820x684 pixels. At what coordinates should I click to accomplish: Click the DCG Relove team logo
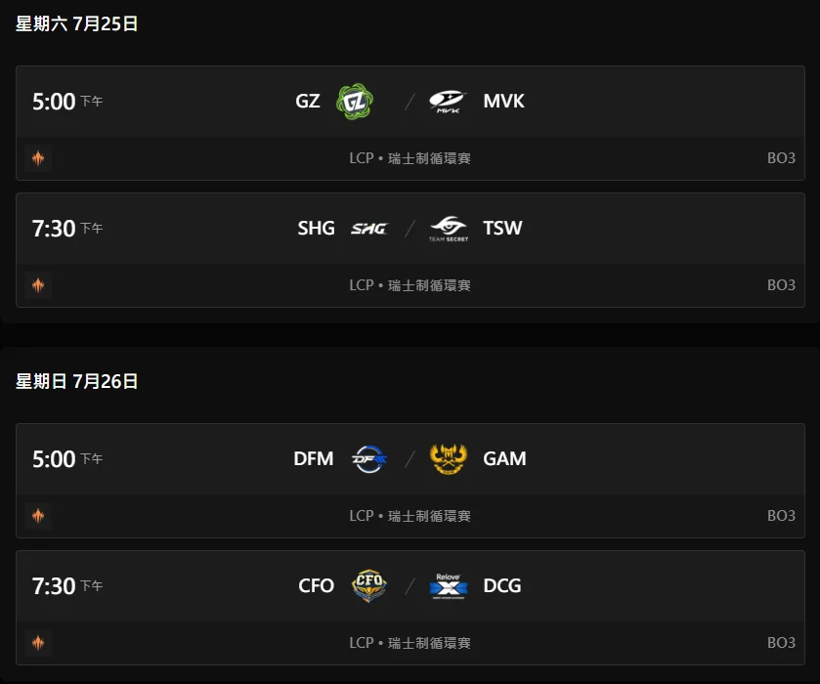click(449, 585)
